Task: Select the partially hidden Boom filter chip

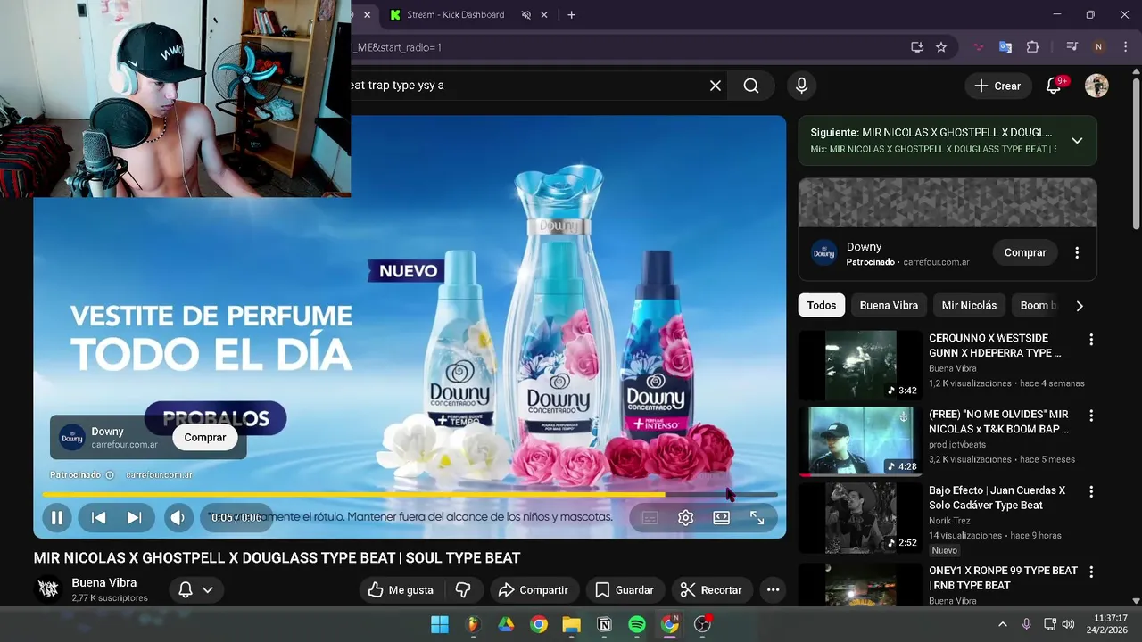Action: click(1035, 305)
